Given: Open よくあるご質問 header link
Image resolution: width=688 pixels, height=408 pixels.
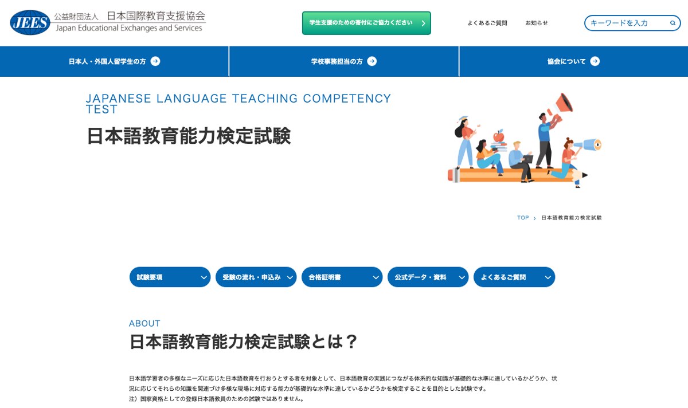Looking at the screenshot, I should [x=487, y=23].
